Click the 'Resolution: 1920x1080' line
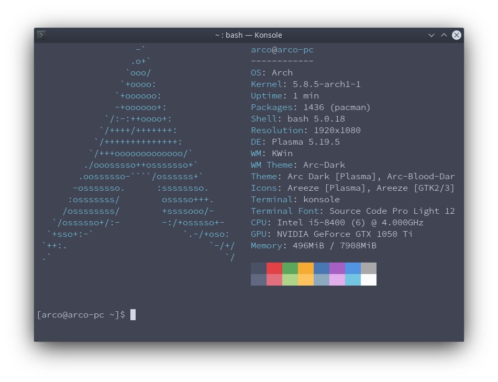The image size is (498, 382). click(305, 130)
